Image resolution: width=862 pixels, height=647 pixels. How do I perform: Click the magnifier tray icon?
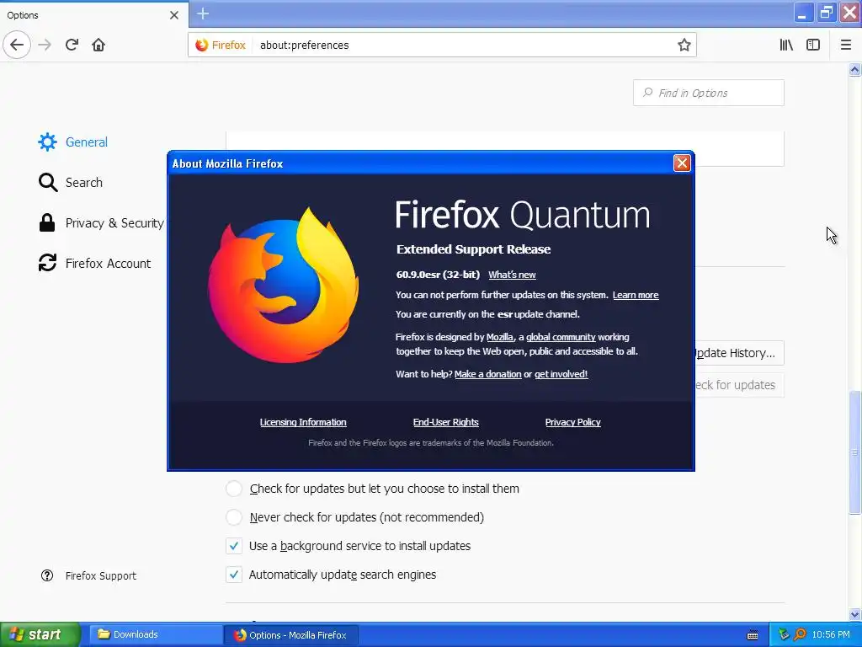(800, 635)
